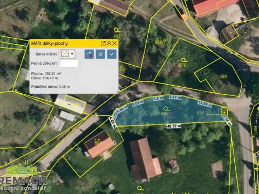Click parcel number 668/7 on the map

[x=160, y=43]
